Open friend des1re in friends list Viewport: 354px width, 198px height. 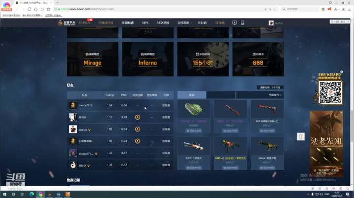[83, 130]
